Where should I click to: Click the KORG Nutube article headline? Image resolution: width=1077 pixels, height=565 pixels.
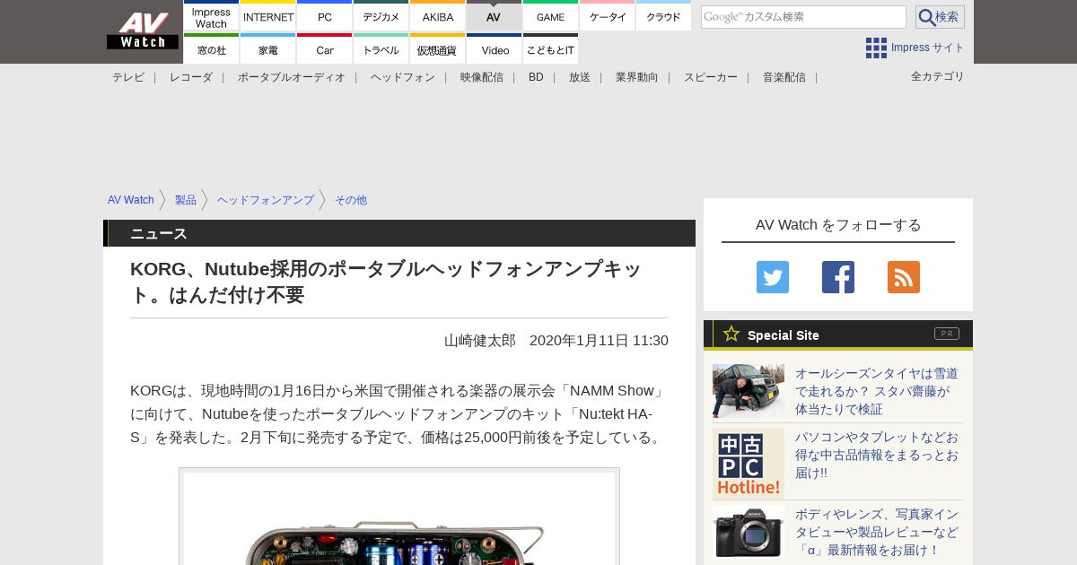(x=386, y=282)
